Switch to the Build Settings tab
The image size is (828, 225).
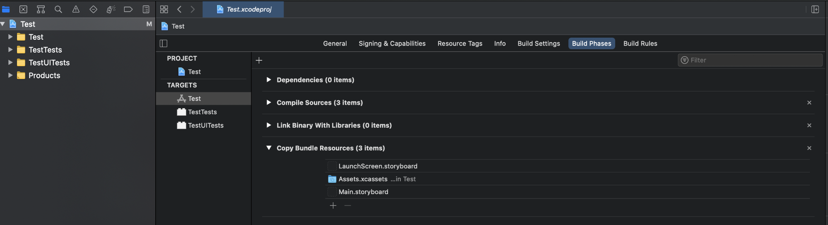coord(539,43)
